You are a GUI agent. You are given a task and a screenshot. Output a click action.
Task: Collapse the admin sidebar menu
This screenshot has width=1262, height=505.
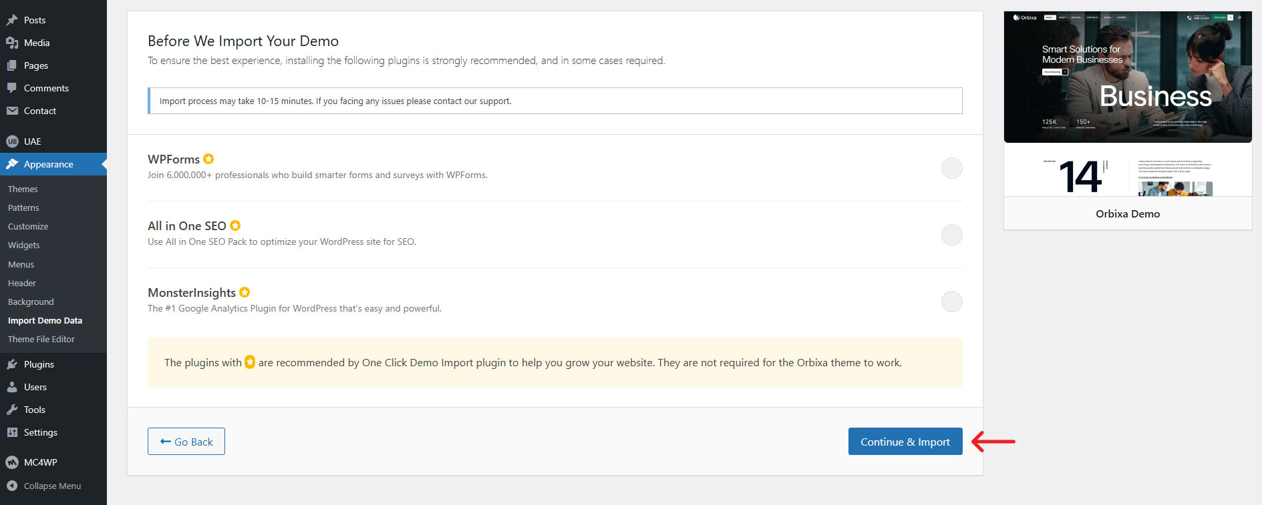click(x=44, y=486)
